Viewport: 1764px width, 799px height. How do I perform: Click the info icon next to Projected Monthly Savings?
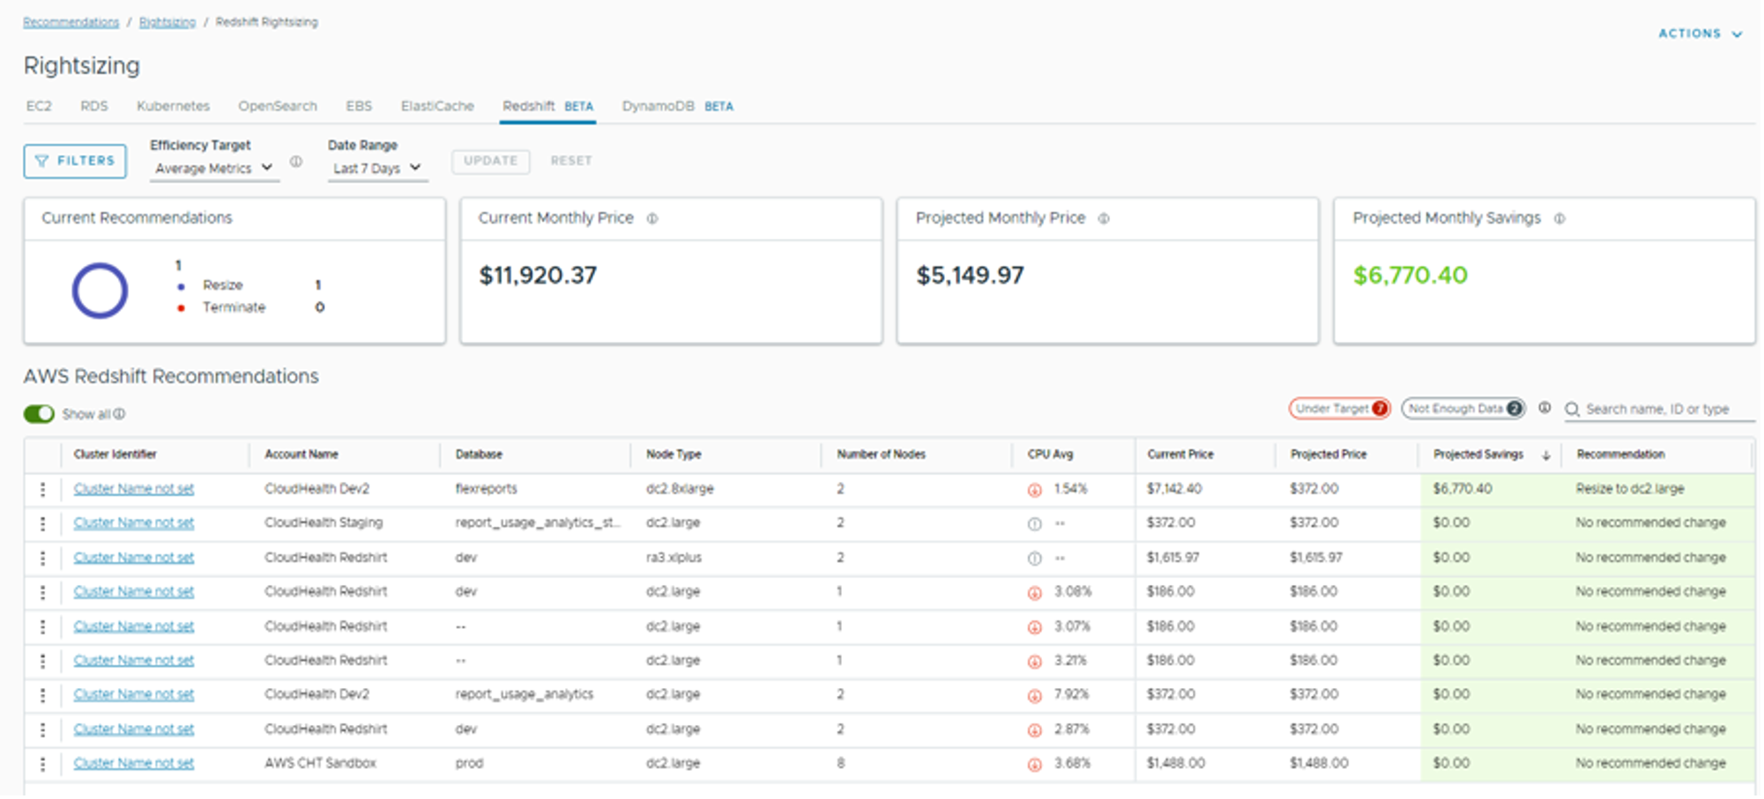[1559, 218]
